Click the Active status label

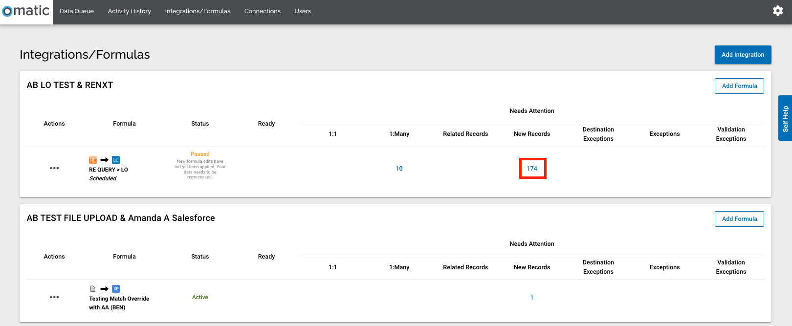200,297
